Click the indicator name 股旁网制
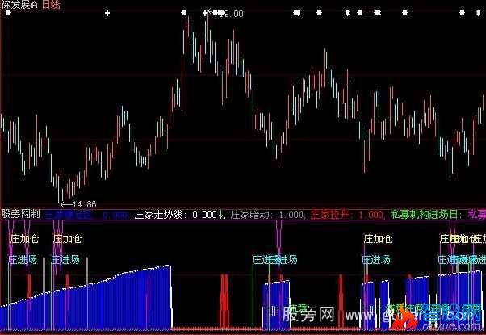The width and height of the screenshot is (486, 335). point(20,214)
